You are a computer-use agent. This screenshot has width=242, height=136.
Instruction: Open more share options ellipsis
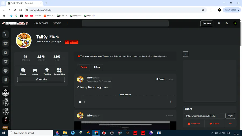(x=230, y=124)
